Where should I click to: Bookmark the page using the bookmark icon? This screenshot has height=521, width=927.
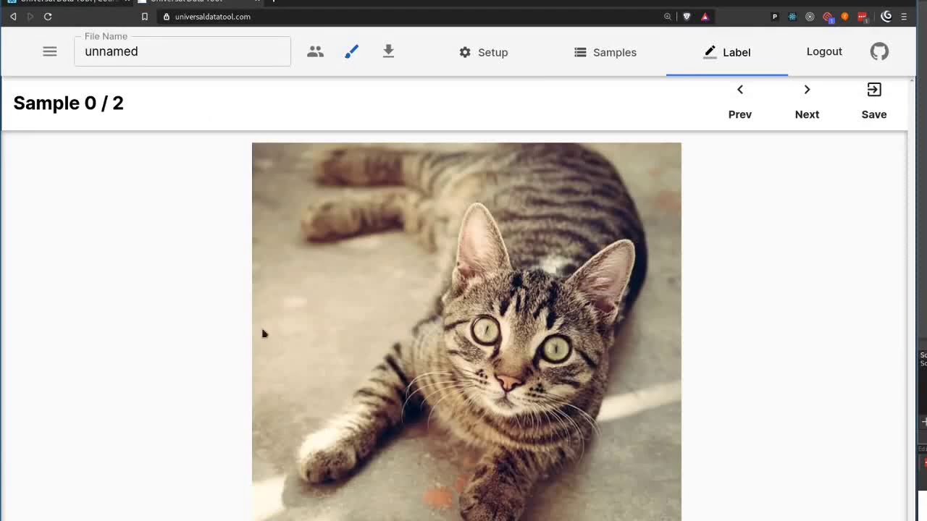coord(144,17)
